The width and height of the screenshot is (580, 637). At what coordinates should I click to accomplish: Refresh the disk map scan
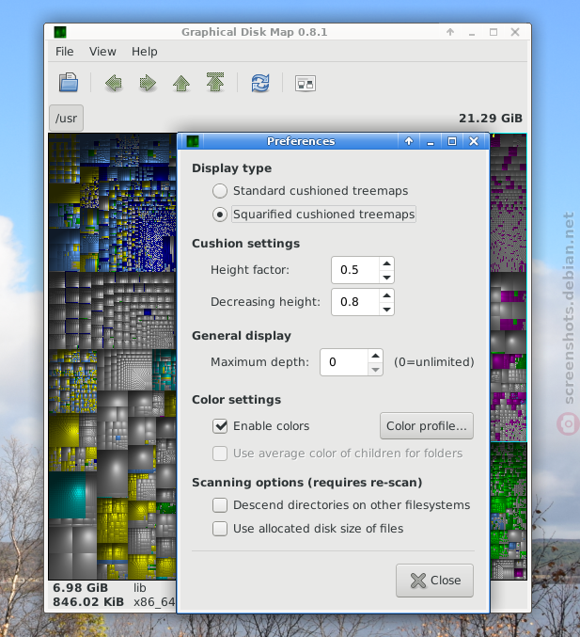[x=260, y=83]
